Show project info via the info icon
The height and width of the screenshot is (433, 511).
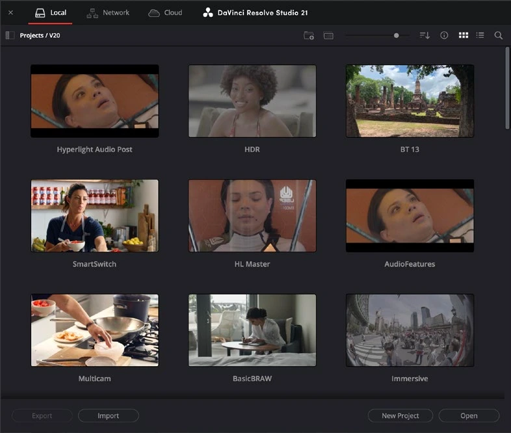pyautogui.click(x=444, y=35)
